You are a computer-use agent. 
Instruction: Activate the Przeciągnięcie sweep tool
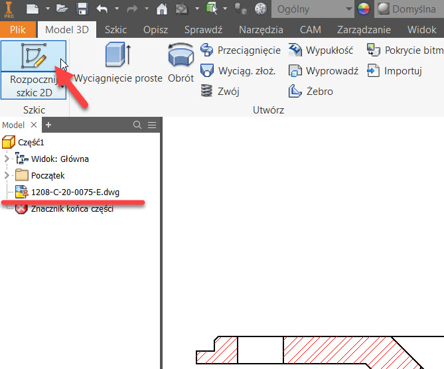coord(240,50)
